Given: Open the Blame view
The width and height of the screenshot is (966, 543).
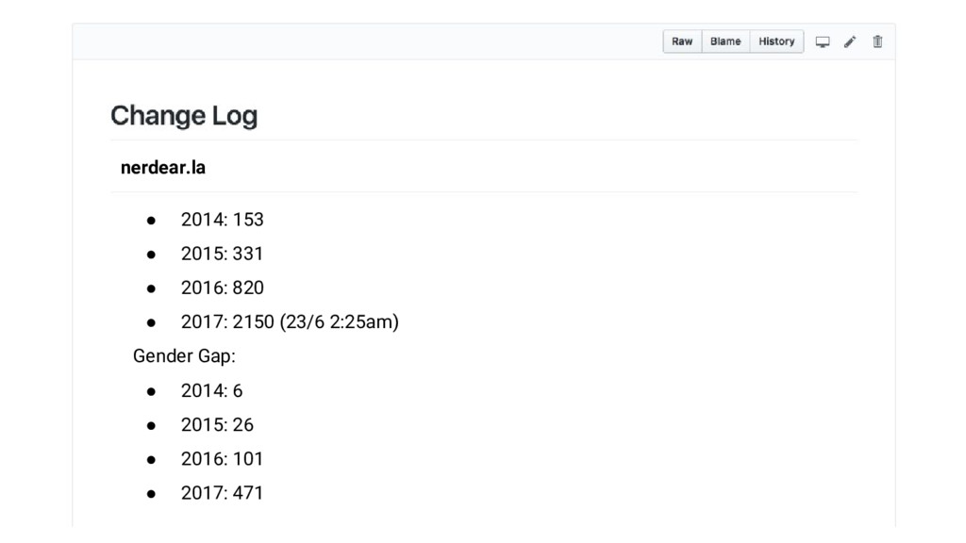Looking at the screenshot, I should [x=725, y=41].
